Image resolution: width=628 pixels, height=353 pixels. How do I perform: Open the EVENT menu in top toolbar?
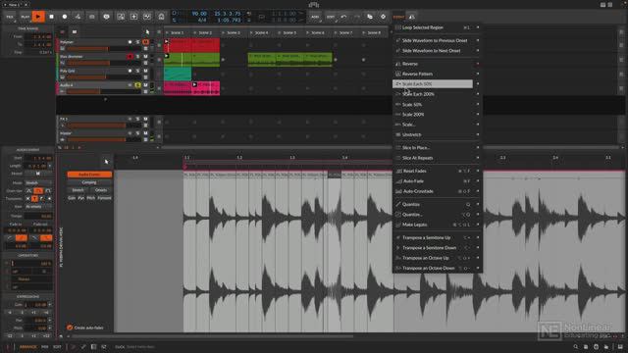(399, 17)
